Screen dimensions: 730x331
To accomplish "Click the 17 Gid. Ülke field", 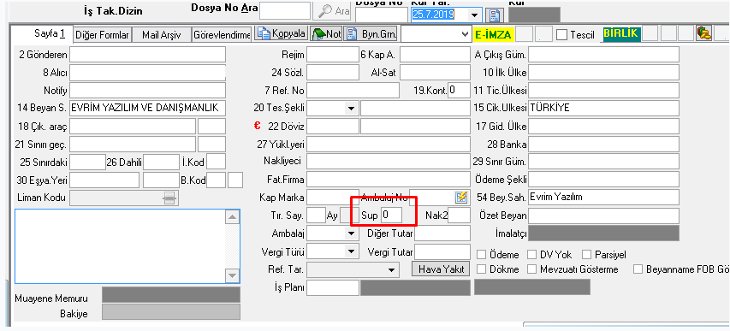I will (603, 126).
